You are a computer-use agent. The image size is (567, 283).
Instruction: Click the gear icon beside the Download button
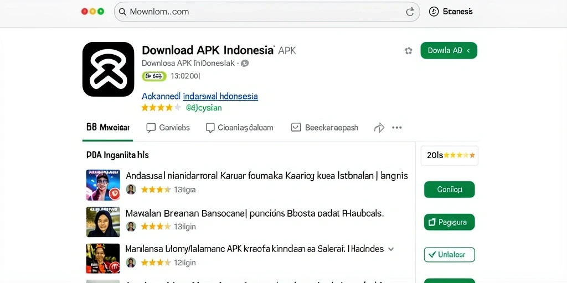pos(408,50)
